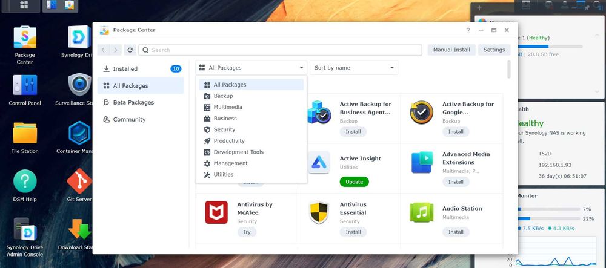
Task: Add a widget with the plus button
Action: tap(479, 8)
